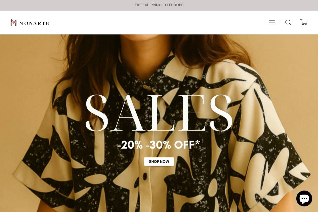View the shopping cart
Image resolution: width=318 pixels, height=212 pixels.
304,22
